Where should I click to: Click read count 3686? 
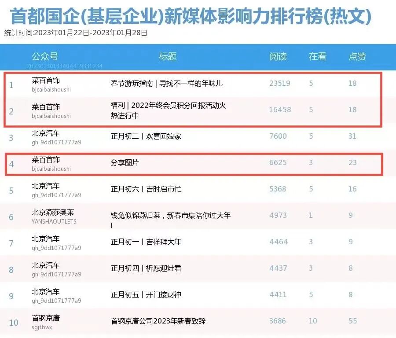[278, 321]
